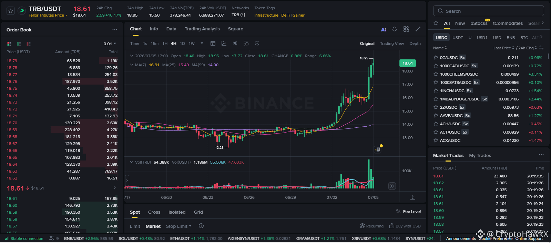Open the hexagon chart settings icon

[257, 43]
